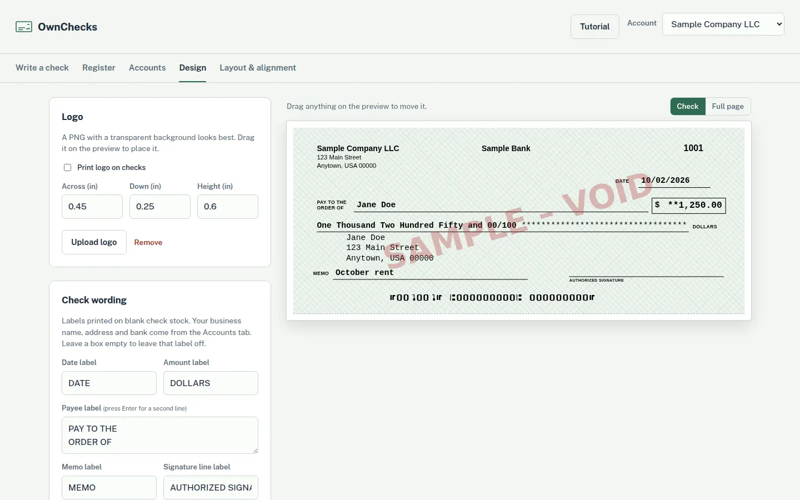The height and width of the screenshot is (500, 800).
Task: Select the date 10/02/2026 on check
Action: pyautogui.click(x=665, y=181)
